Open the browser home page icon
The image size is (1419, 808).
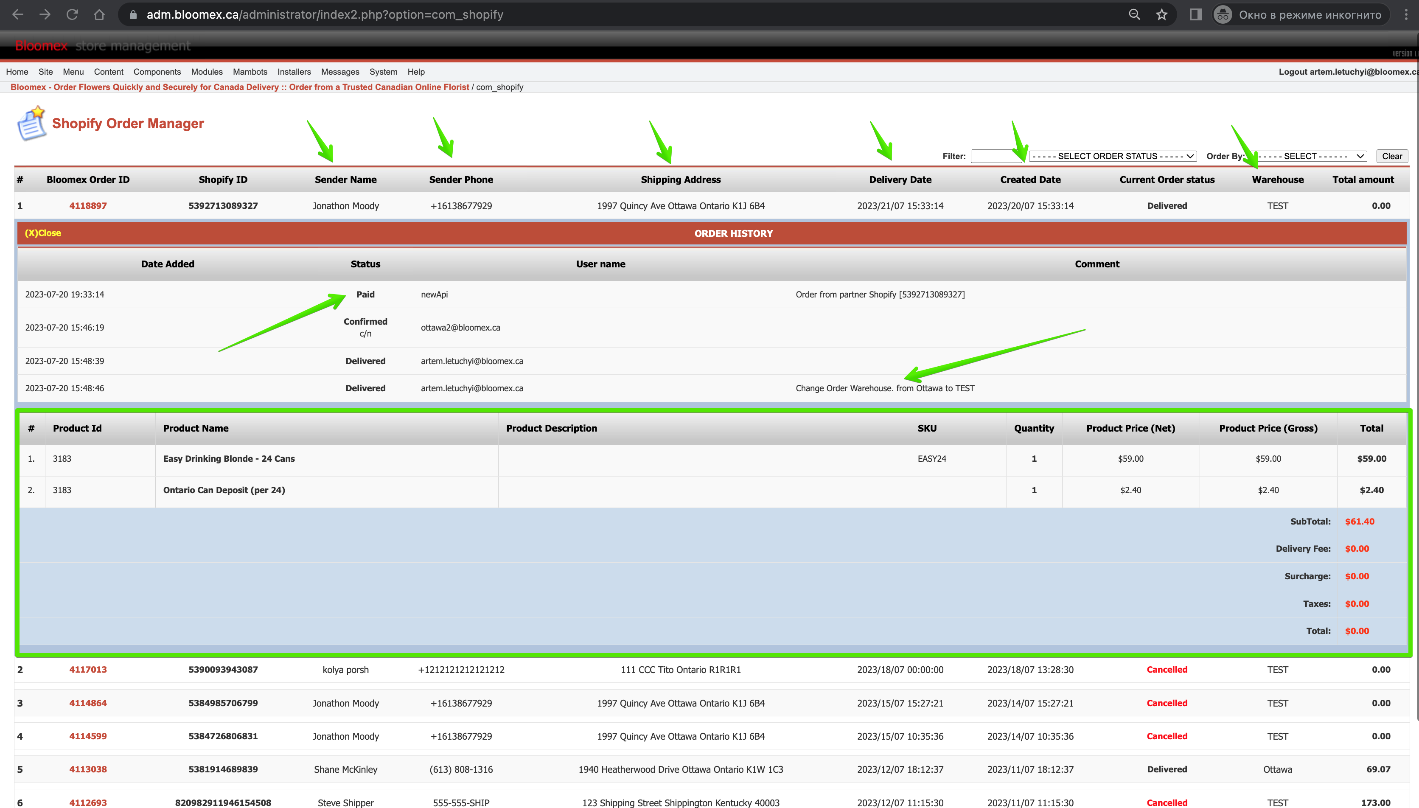click(x=99, y=14)
